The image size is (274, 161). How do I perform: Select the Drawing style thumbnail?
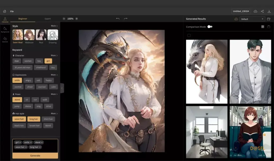pyautogui.click(x=53, y=35)
